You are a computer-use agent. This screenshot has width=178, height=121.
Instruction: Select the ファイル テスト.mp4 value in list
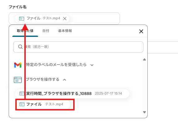point(43,104)
